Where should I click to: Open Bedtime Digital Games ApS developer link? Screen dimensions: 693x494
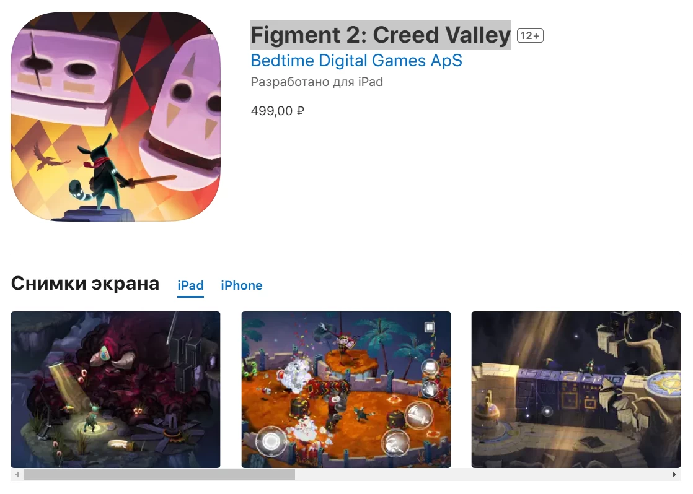(x=356, y=61)
